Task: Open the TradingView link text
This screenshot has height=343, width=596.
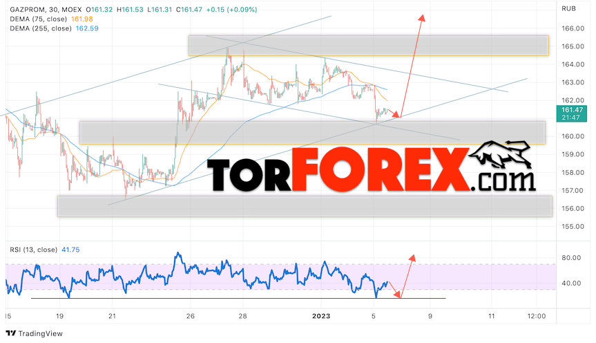Action: [x=40, y=333]
